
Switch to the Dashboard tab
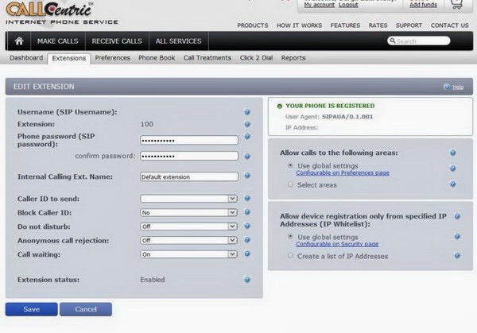tap(26, 58)
